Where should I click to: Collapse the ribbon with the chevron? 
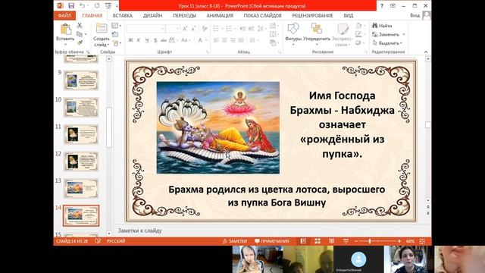coord(426,52)
